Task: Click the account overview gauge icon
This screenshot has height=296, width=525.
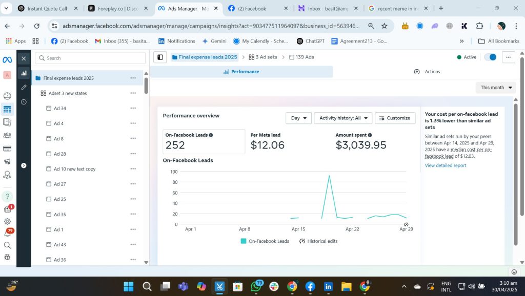Action: pos(7,96)
